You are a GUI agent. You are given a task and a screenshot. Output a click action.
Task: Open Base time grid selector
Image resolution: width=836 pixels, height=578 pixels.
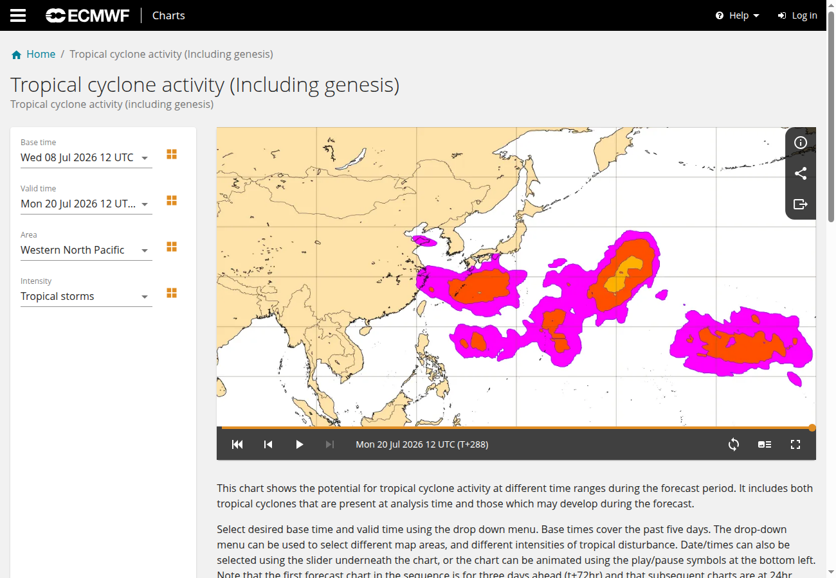[x=172, y=154]
